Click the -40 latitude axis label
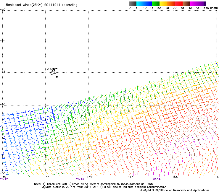Screen dimensions: 219x192 click(x=3, y=10)
